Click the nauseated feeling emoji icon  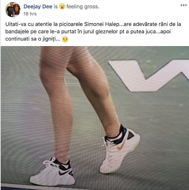(62, 6)
